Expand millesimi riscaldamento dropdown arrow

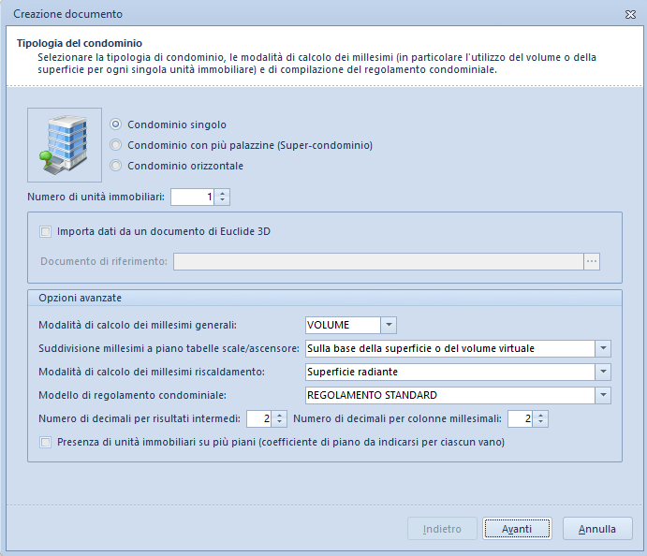[603, 372]
